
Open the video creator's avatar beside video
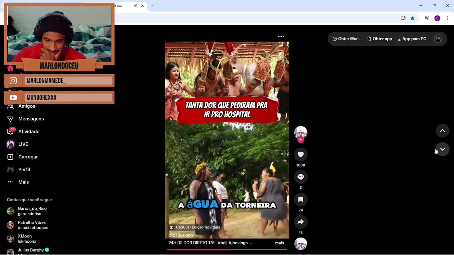[x=301, y=132]
